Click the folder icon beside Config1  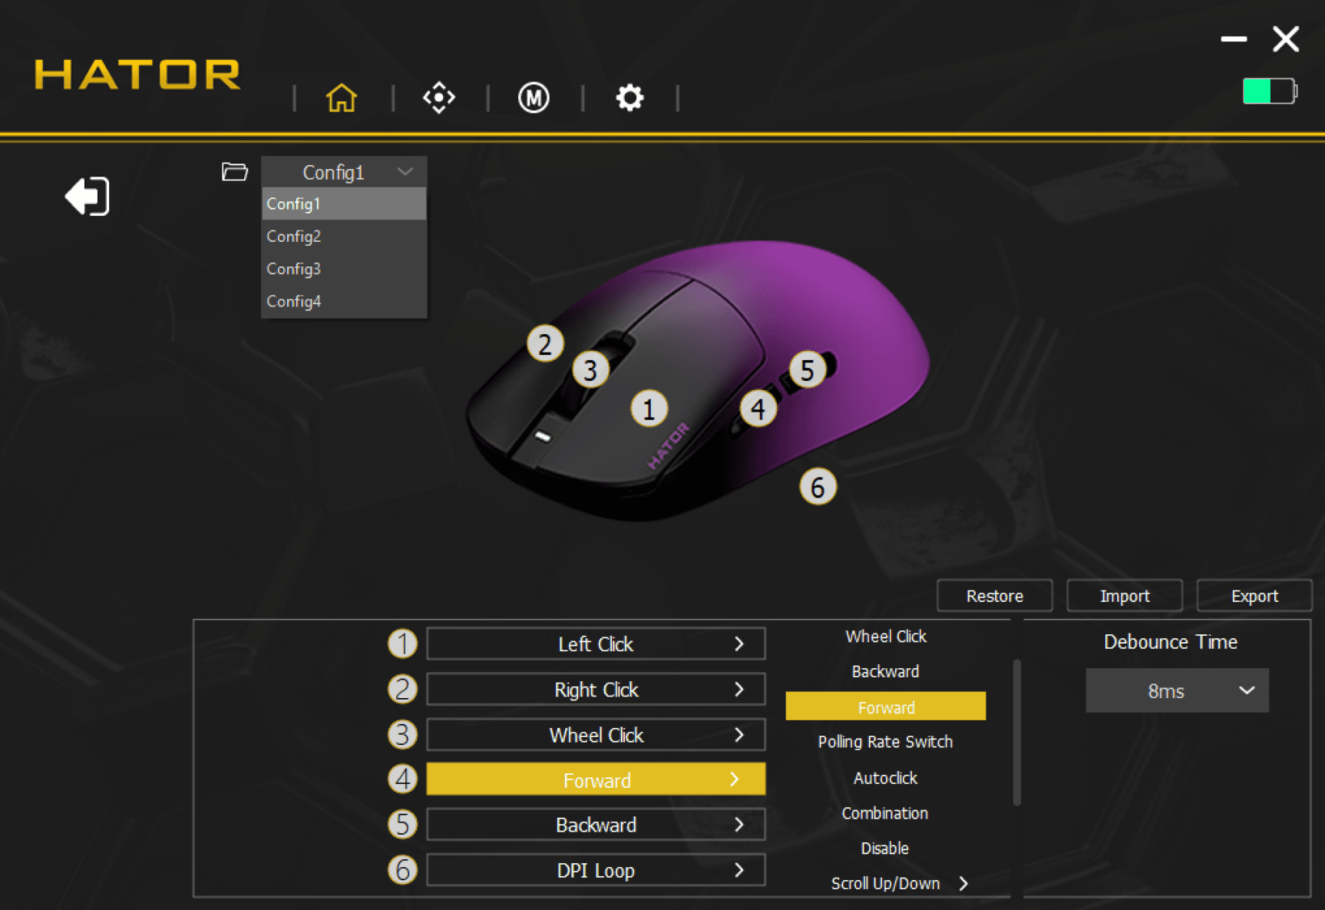click(x=234, y=171)
